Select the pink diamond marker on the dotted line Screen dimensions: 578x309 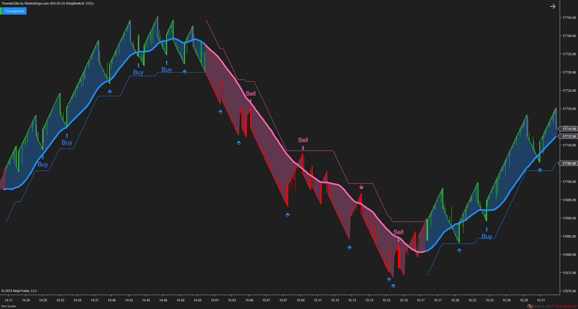coord(361,187)
